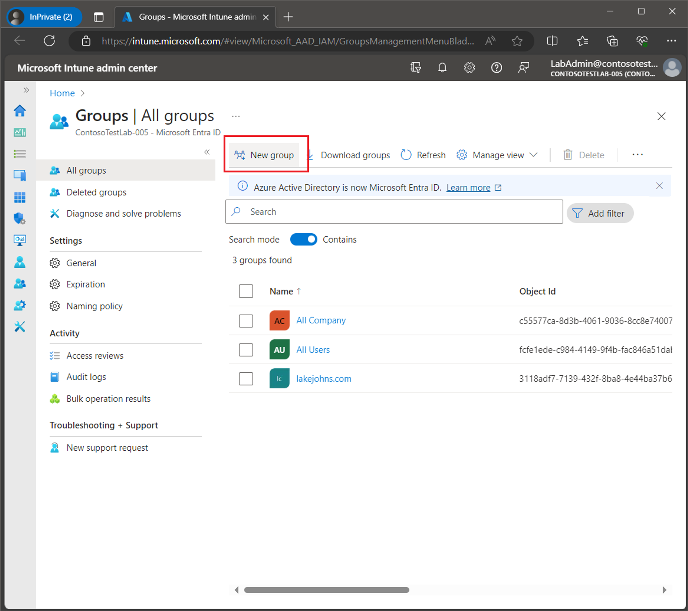Expand the left navigation with double chevron
The width and height of the screenshot is (688, 611).
26,90
